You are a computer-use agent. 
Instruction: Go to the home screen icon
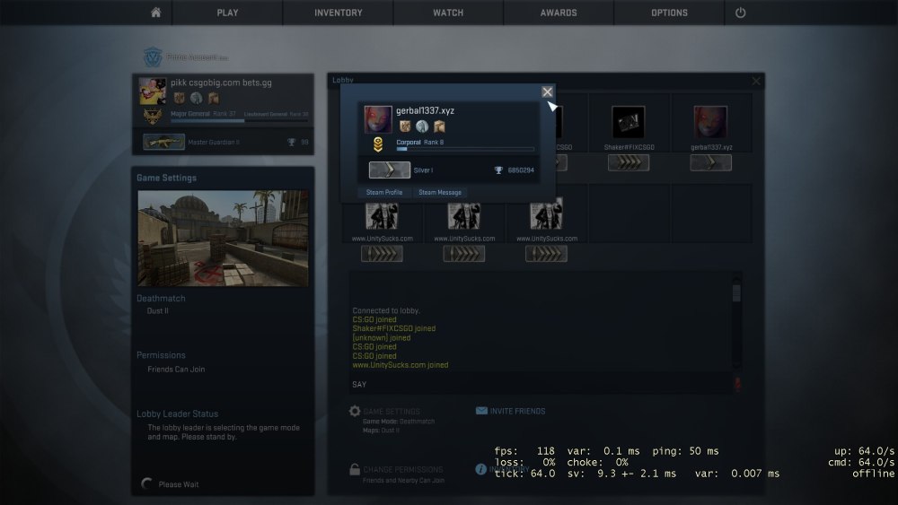(155, 13)
